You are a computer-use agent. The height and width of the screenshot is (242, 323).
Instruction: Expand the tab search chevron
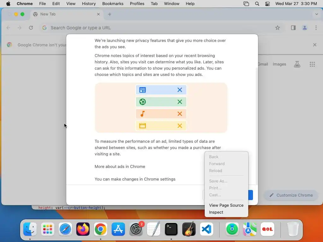pos(316,14)
